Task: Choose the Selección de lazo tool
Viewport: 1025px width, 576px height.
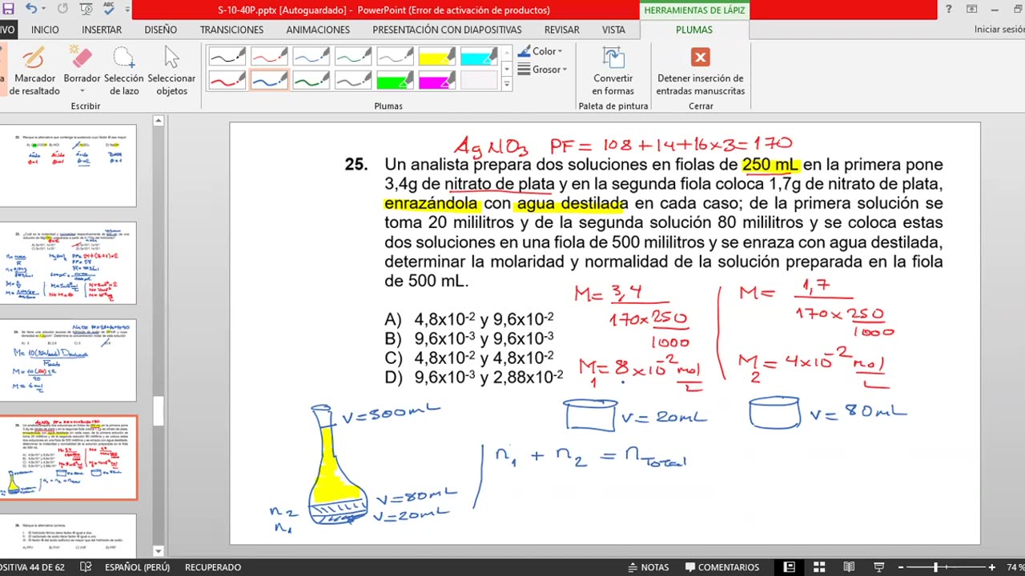Action: pos(123,70)
